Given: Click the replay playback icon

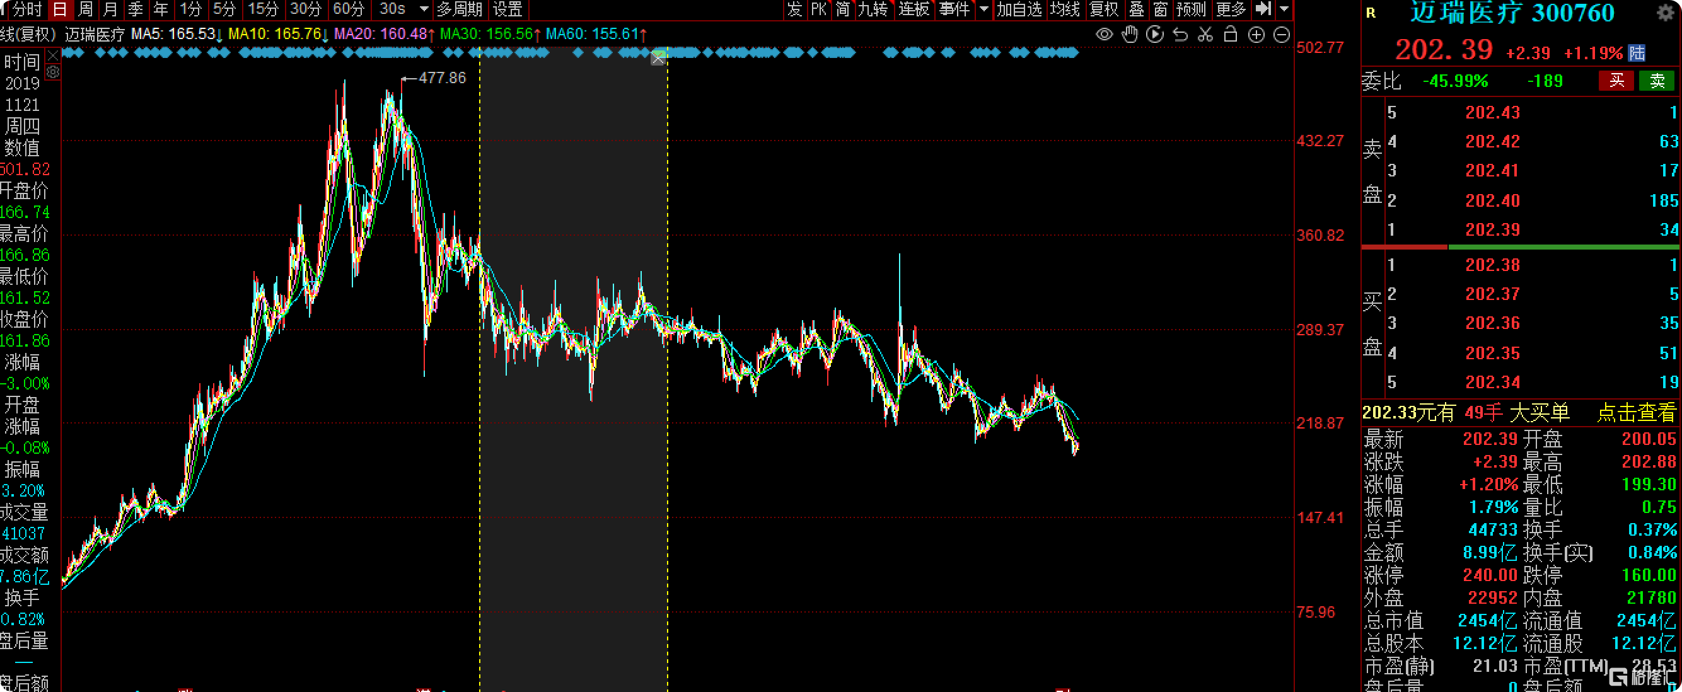Looking at the screenshot, I should coord(1154,35).
